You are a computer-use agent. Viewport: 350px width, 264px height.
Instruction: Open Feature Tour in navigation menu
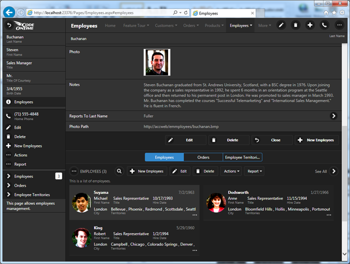(x=136, y=26)
